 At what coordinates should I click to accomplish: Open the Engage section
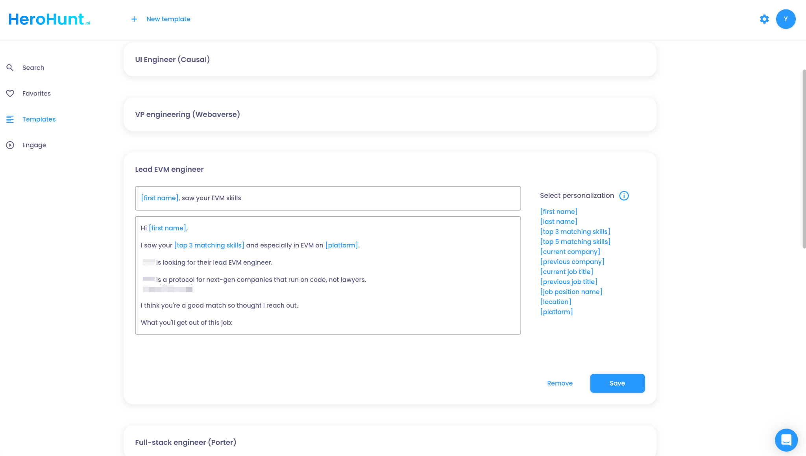click(x=34, y=145)
